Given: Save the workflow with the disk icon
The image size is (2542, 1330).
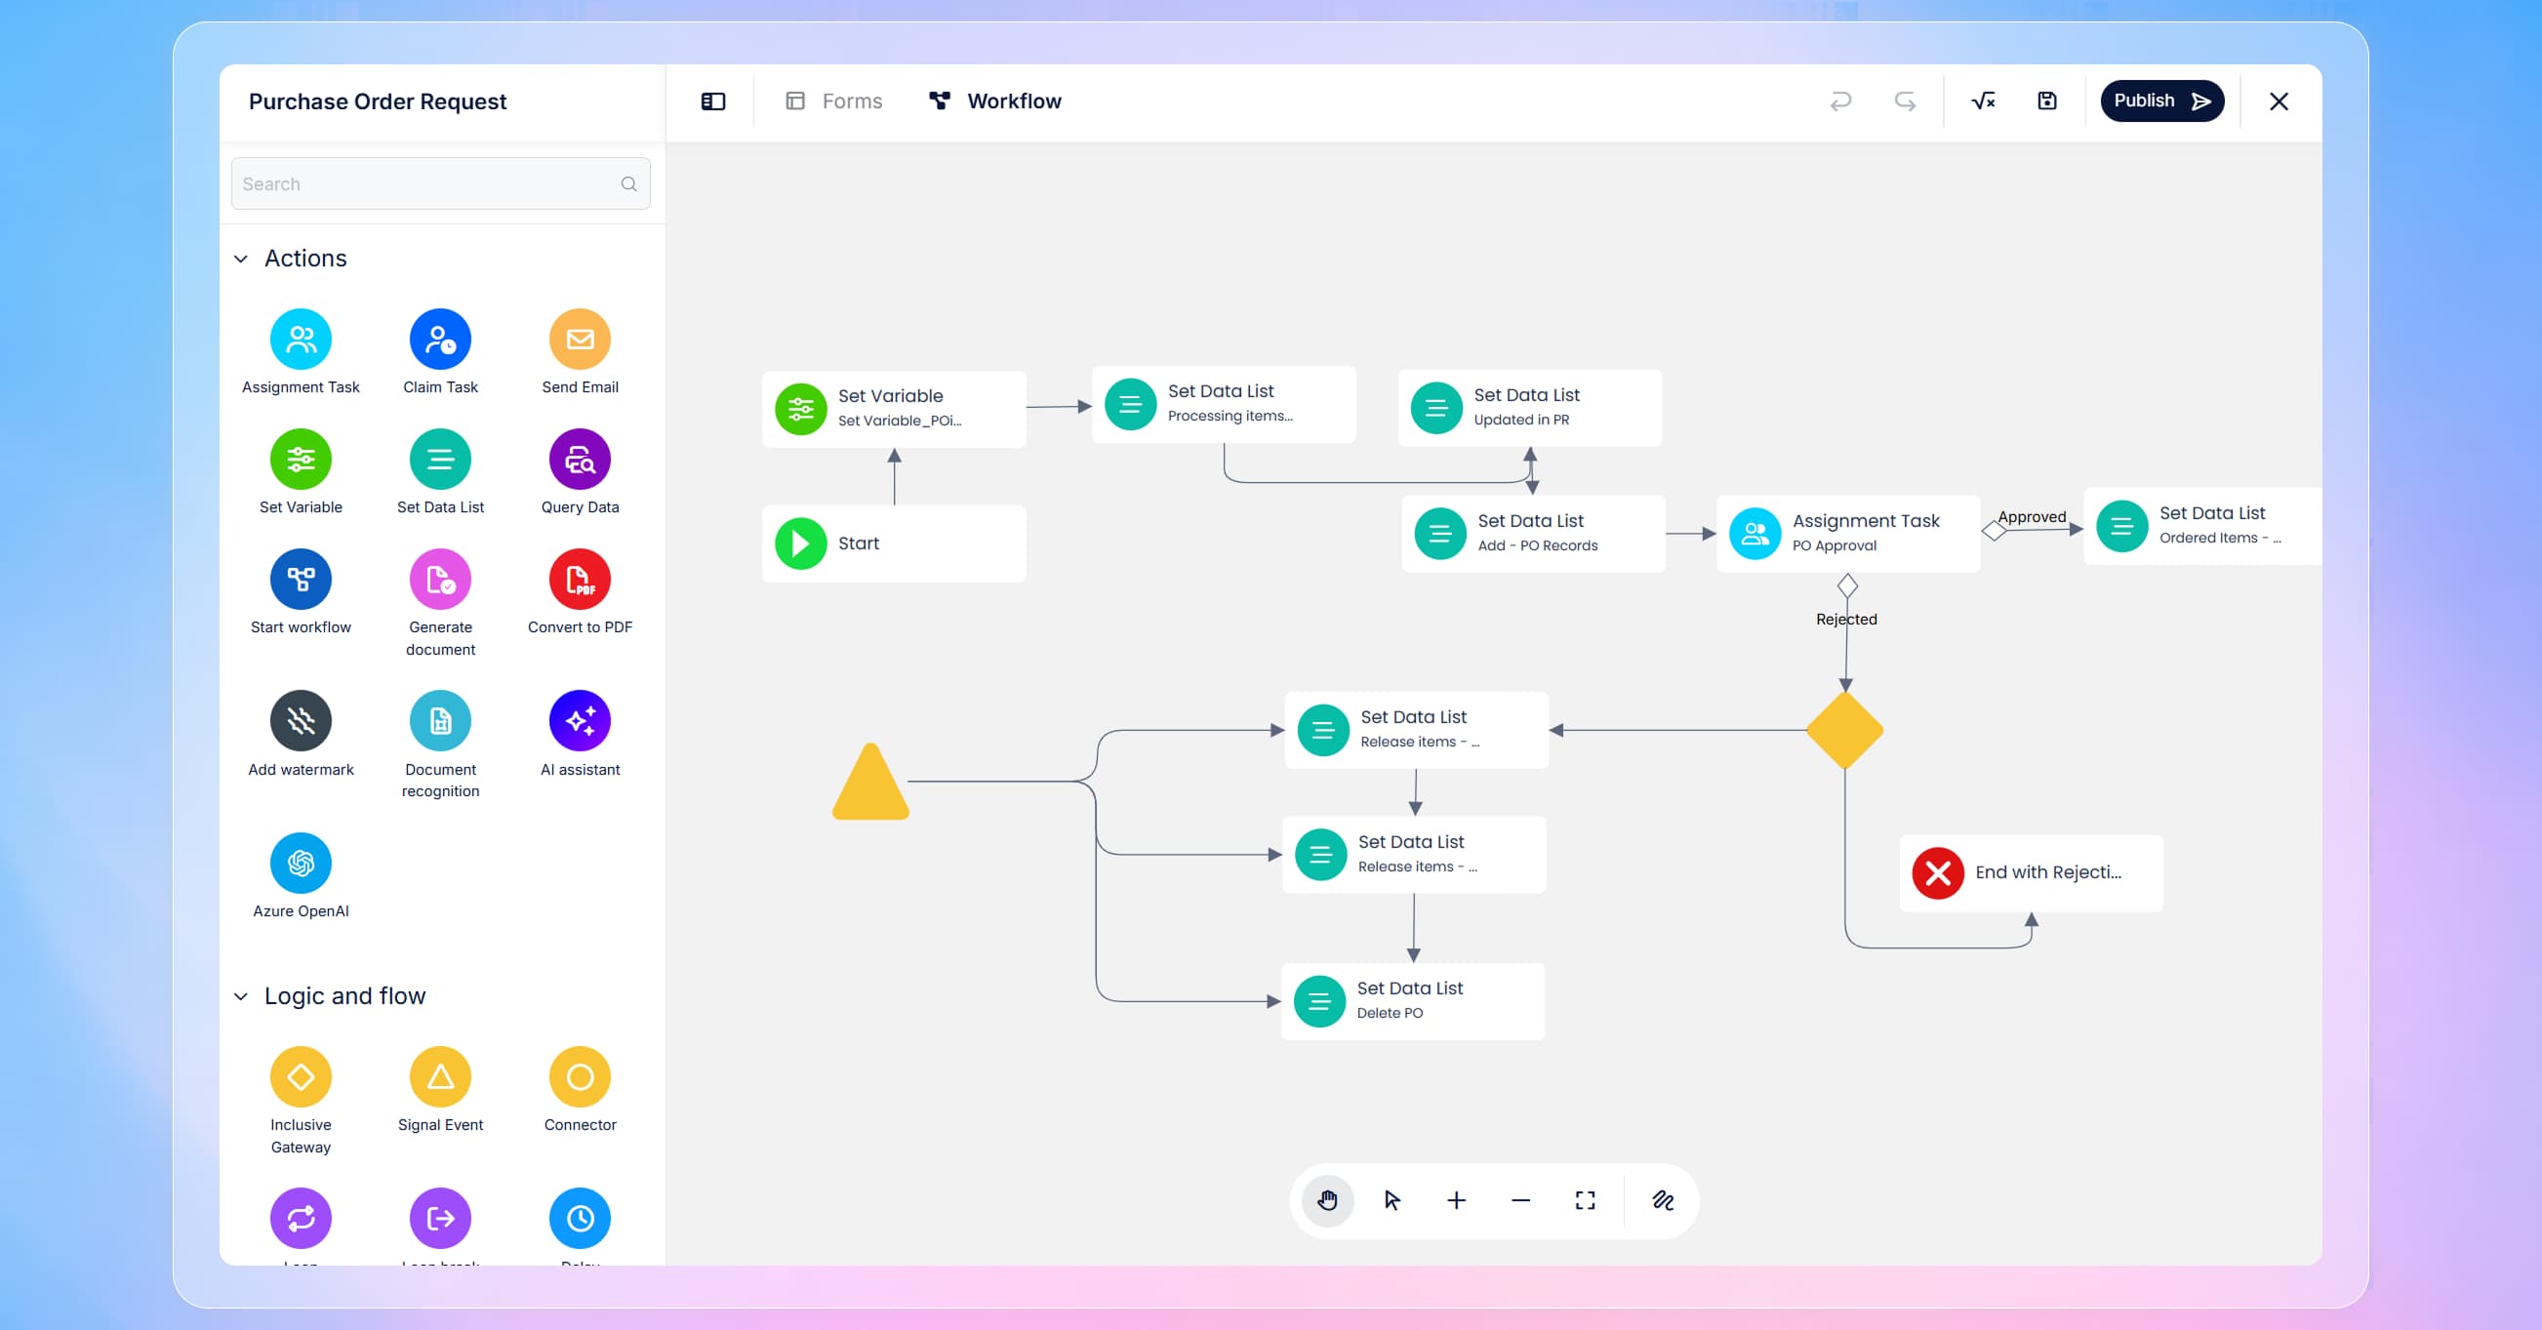Looking at the screenshot, I should [2046, 101].
